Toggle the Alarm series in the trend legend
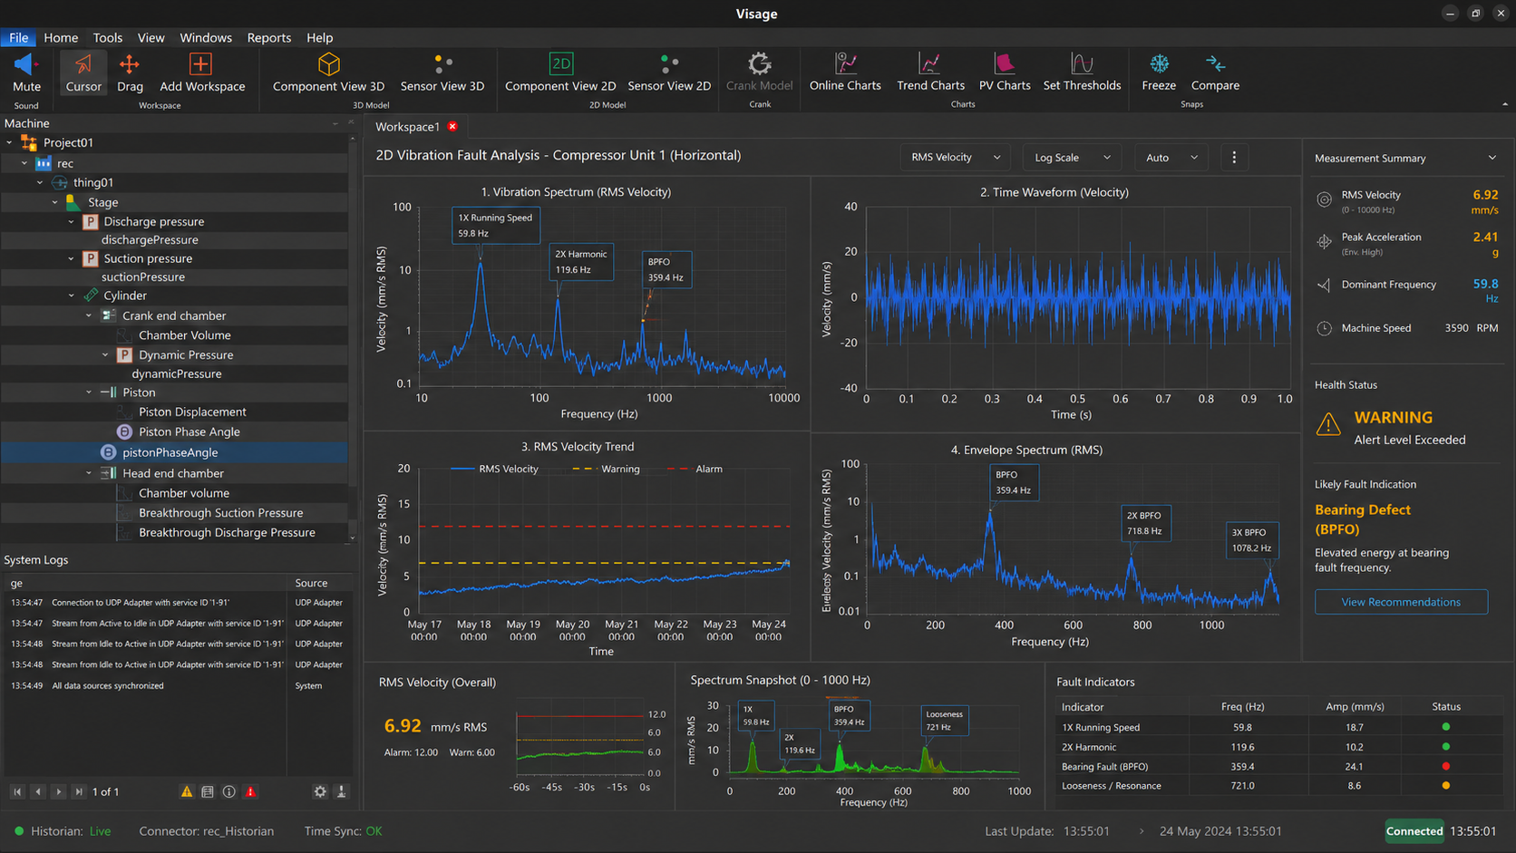 [695, 469]
